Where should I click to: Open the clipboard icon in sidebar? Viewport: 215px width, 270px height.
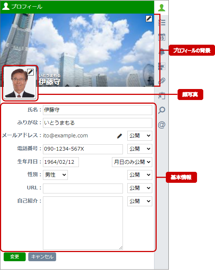point(162,96)
